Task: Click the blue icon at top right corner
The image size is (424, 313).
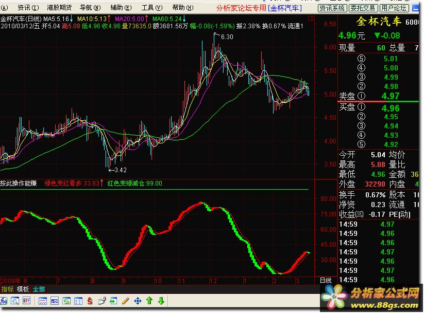Action: 415,8
